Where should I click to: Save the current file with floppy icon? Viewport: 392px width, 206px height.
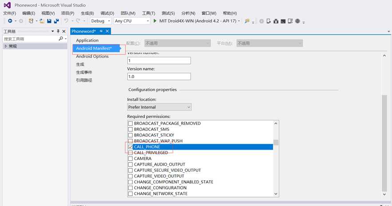coord(49,21)
